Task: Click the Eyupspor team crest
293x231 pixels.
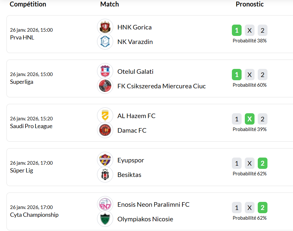Action: pos(105,160)
